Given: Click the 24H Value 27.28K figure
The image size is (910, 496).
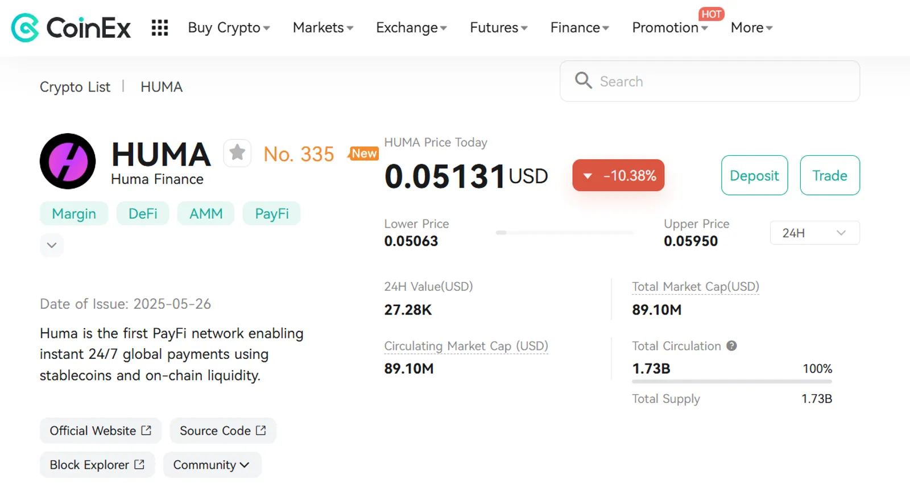Looking at the screenshot, I should click(x=408, y=310).
